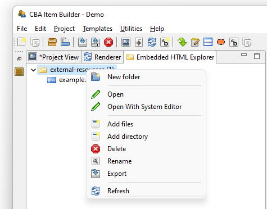Choose Open from the context menu

(x=146, y=94)
